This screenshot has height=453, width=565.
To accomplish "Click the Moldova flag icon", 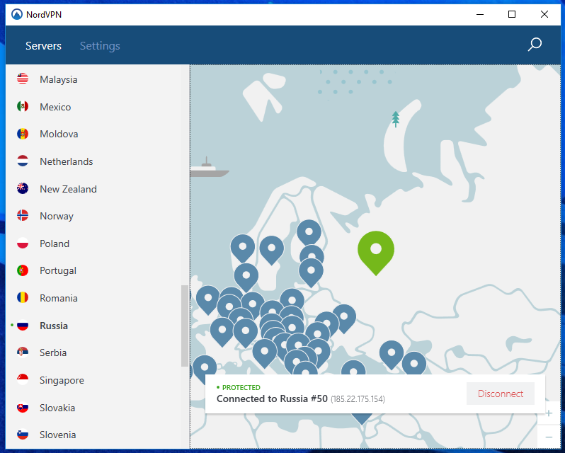I will pyautogui.click(x=23, y=134).
